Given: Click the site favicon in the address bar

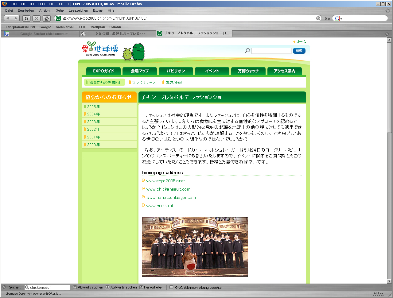Looking at the screenshot, I should 58,18.
